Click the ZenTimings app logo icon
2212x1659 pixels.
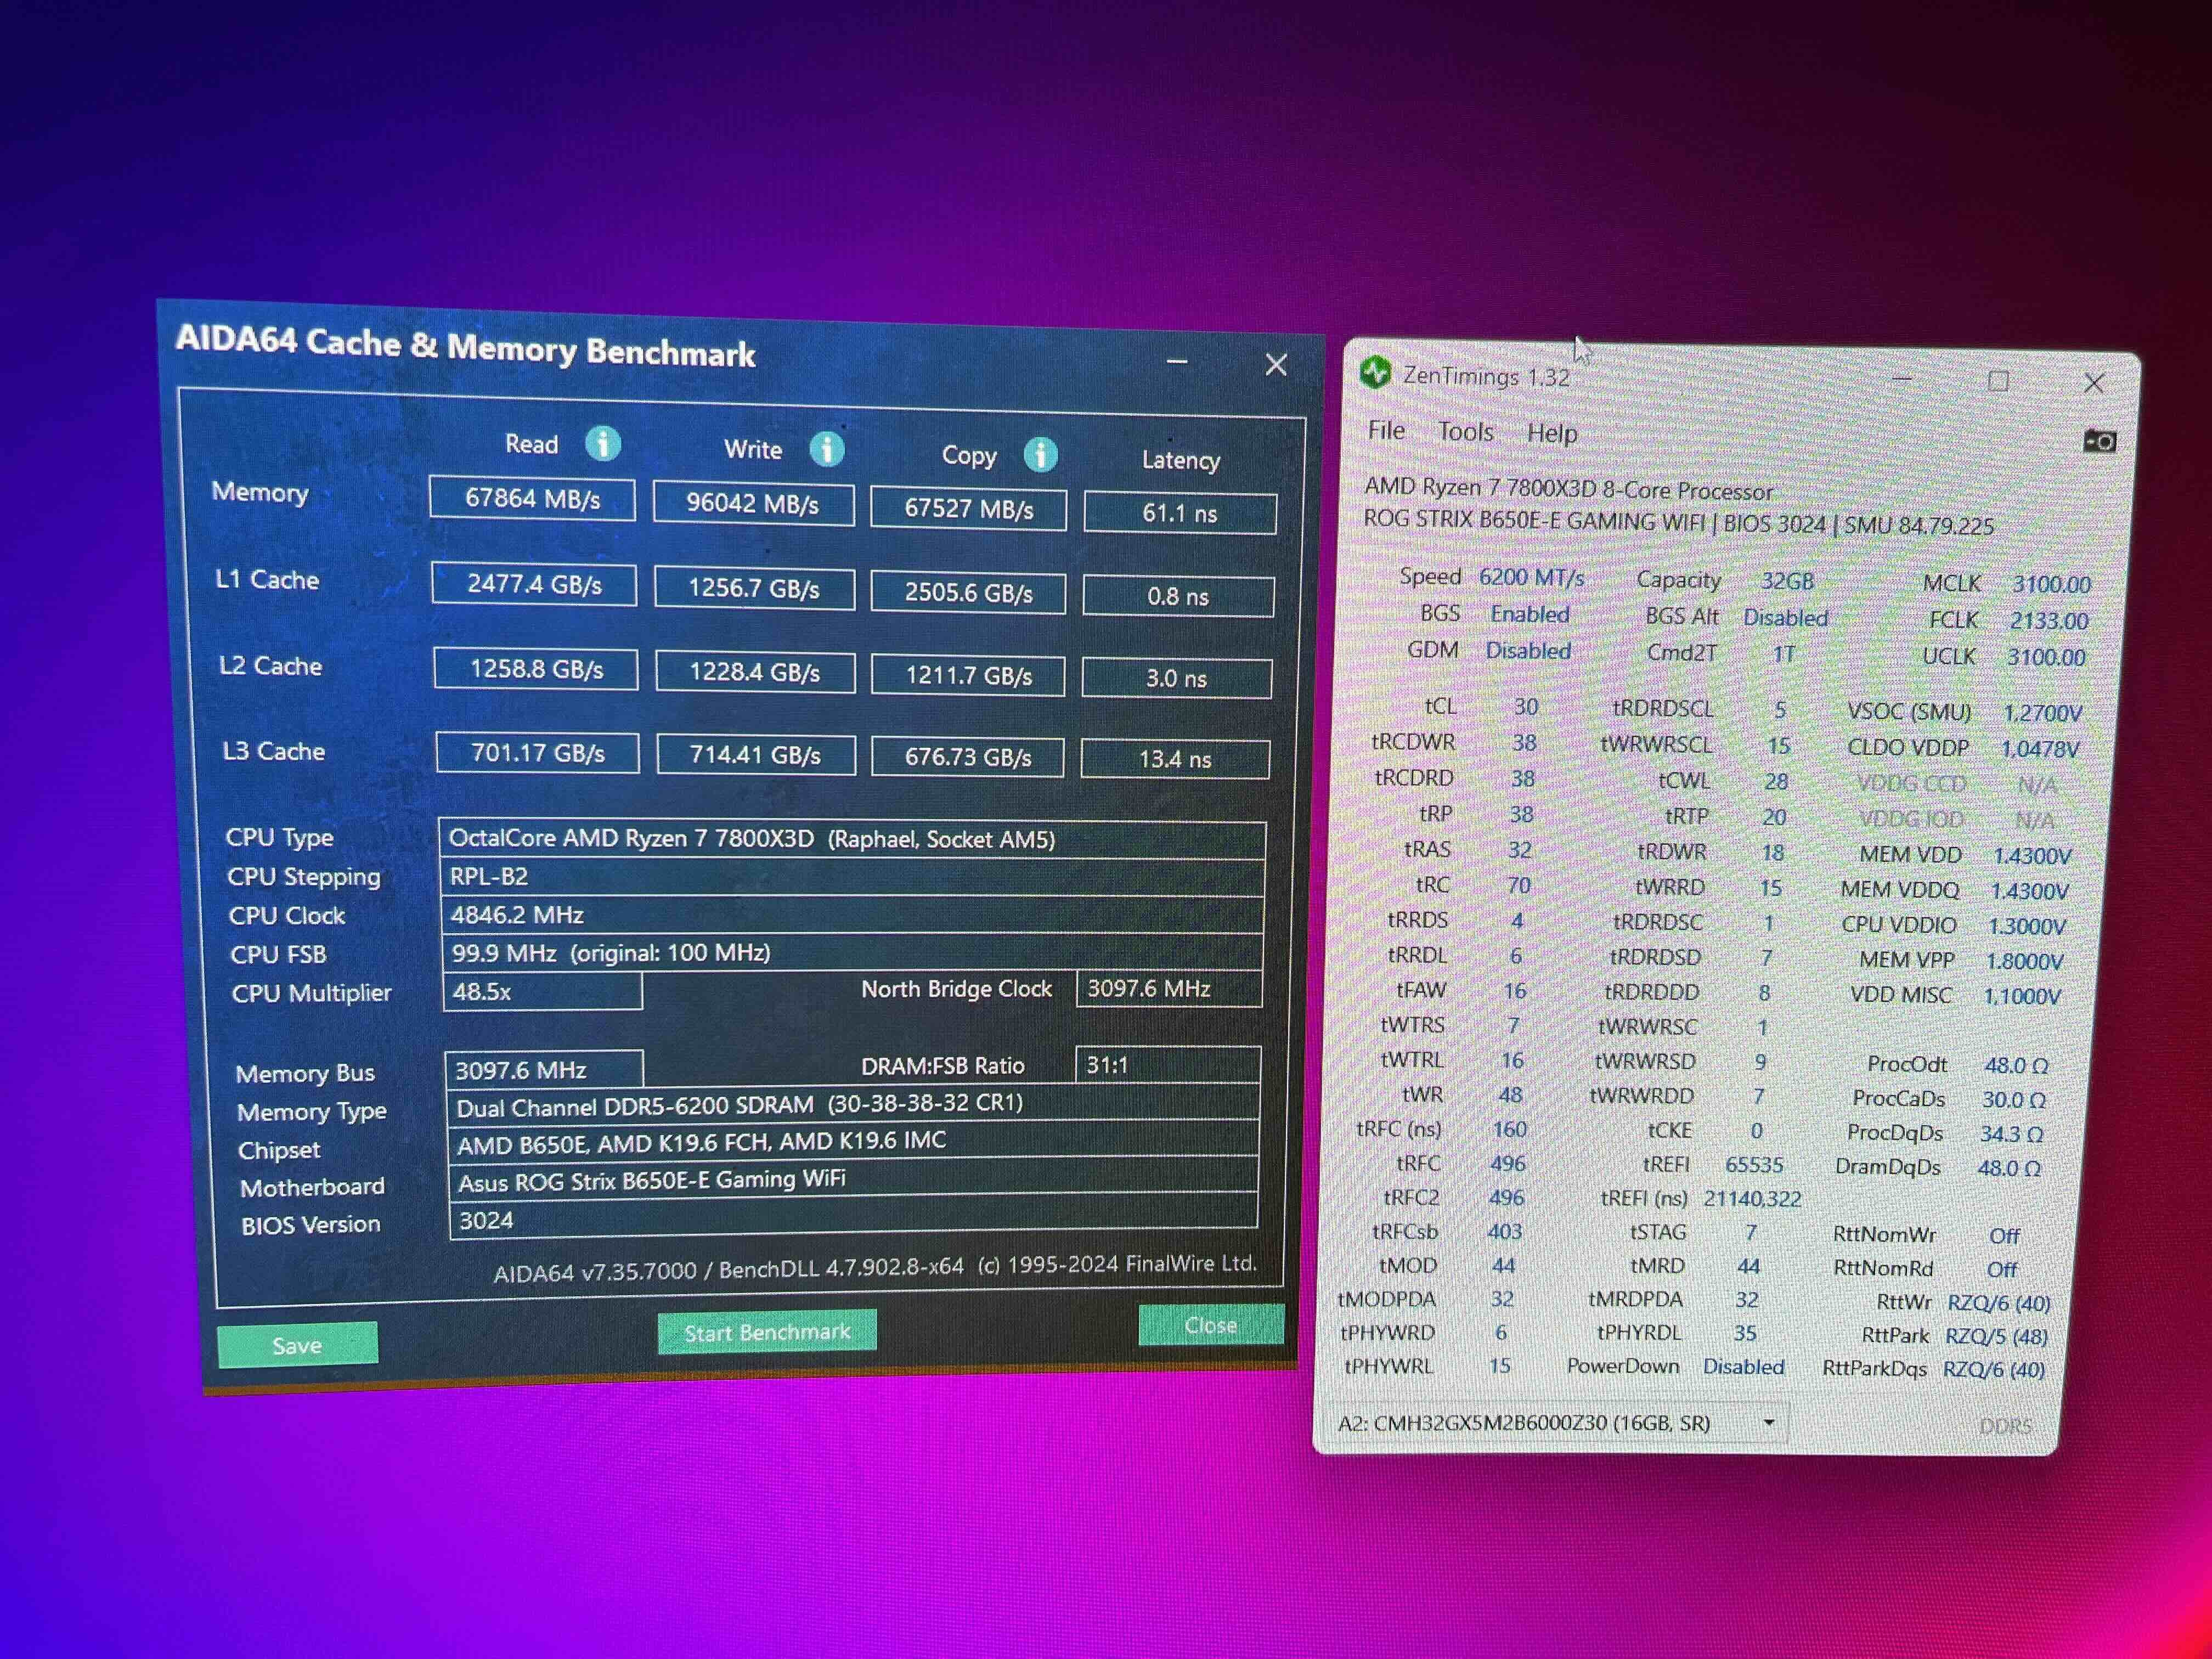(x=1376, y=373)
